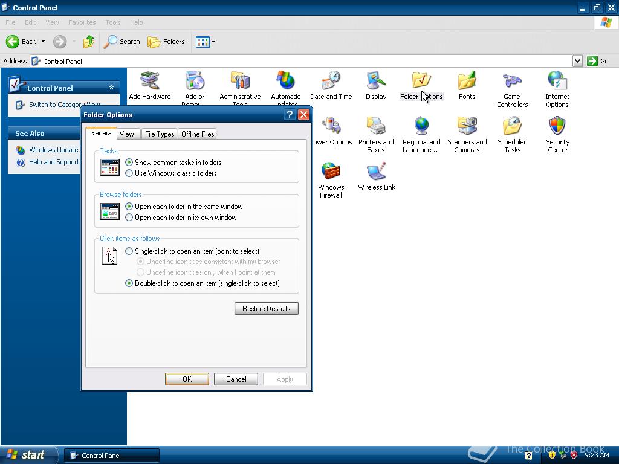The height and width of the screenshot is (464, 619).
Task: Open Printers and Faxes icon
Action: [376, 135]
